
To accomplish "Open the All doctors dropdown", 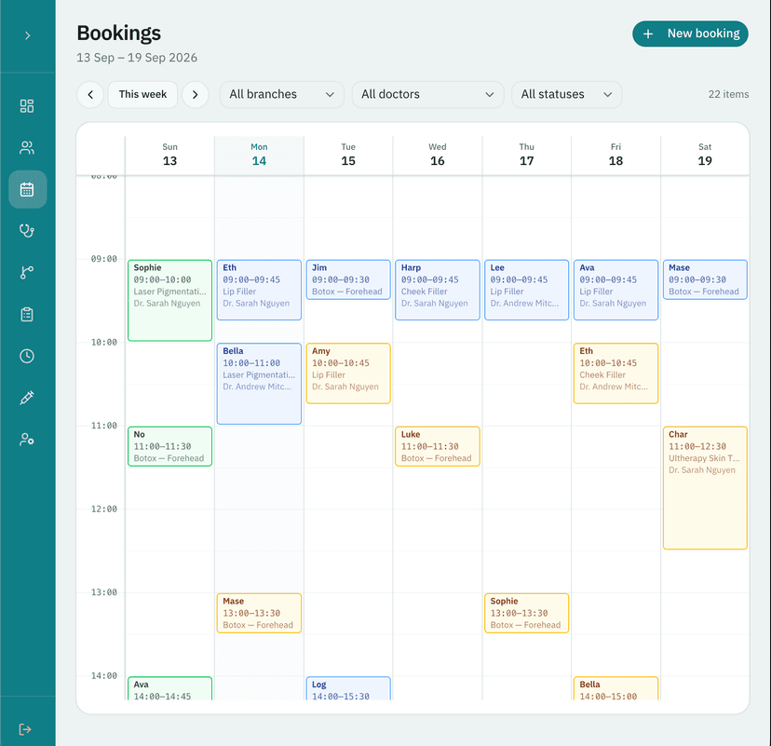I will tap(427, 94).
